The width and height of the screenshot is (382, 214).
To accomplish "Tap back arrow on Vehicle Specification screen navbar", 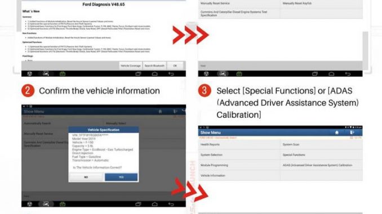I will [x=171, y=204].
